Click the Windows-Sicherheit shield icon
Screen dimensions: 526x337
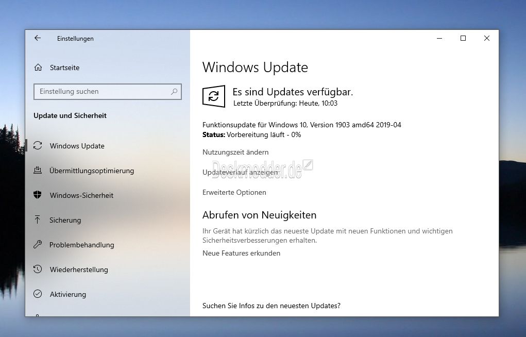pyautogui.click(x=38, y=195)
